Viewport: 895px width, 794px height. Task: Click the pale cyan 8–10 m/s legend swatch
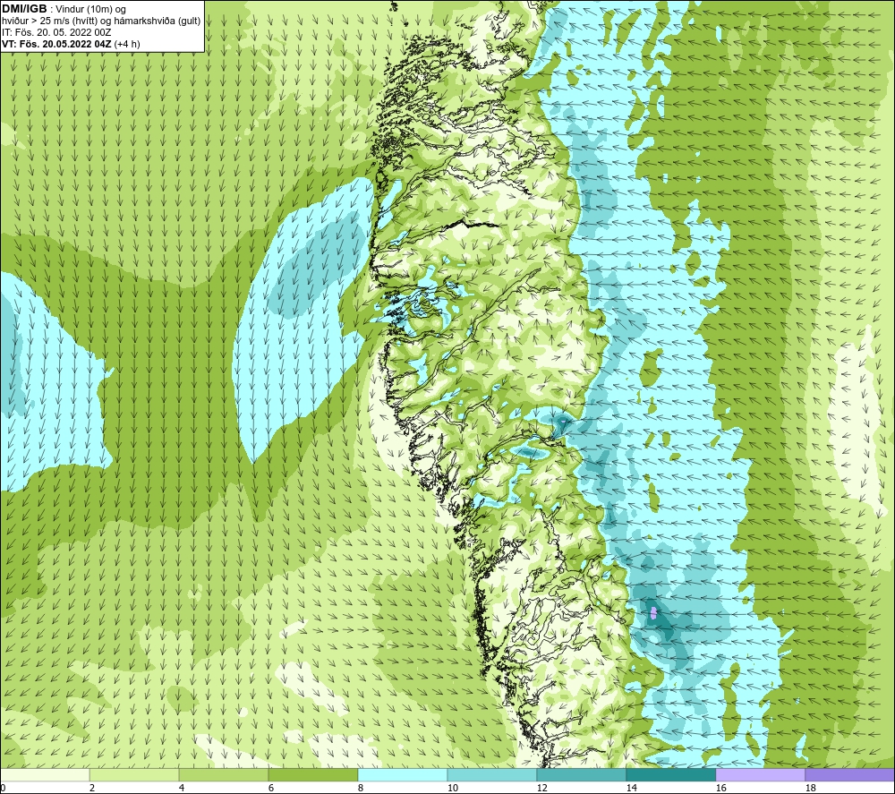click(x=403, y=775)
